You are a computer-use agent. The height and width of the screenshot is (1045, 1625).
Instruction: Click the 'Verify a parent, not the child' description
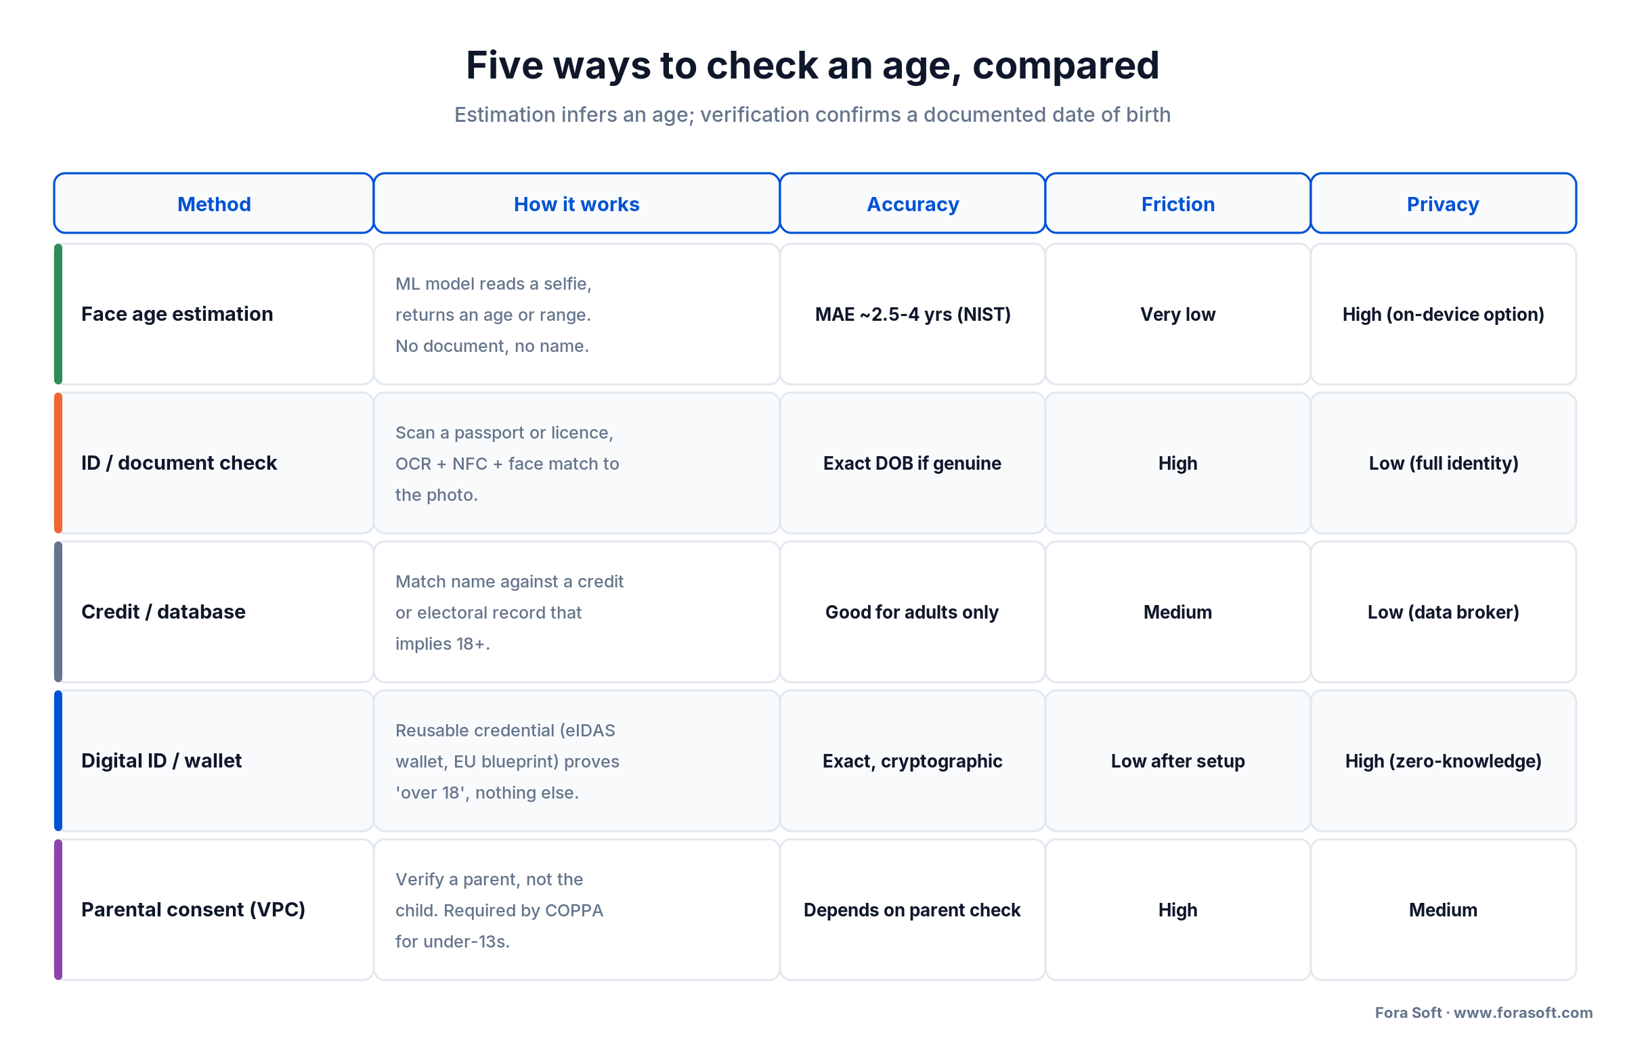576,910
